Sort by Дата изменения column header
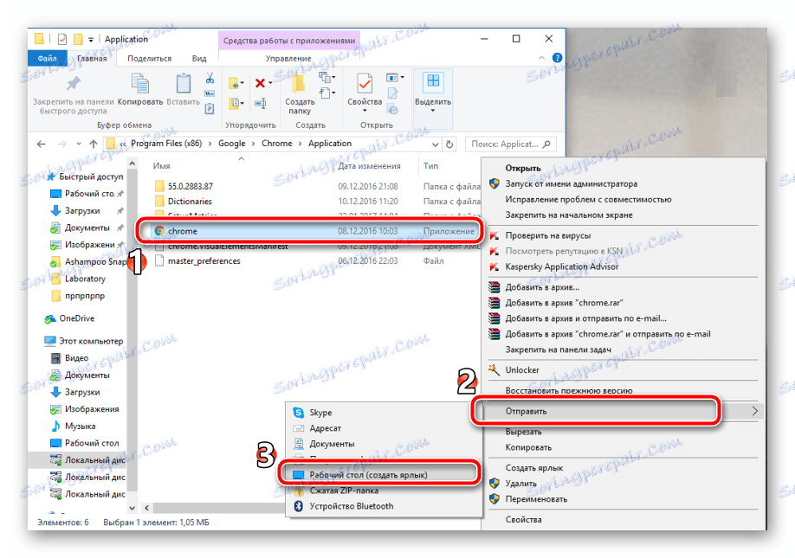This screenshot has height=558, width=795. click(370, 166)
